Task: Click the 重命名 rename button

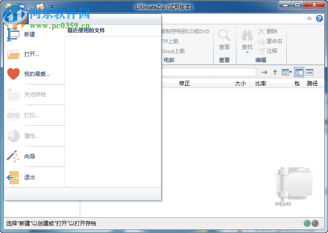Action: [x=270, y=41]
